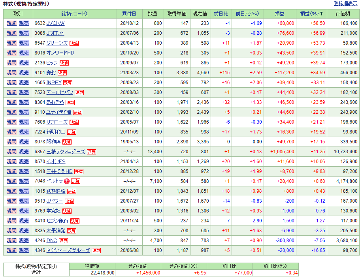Open 学研社 stock link
The image size is (360, 280).
pos(53,210)
